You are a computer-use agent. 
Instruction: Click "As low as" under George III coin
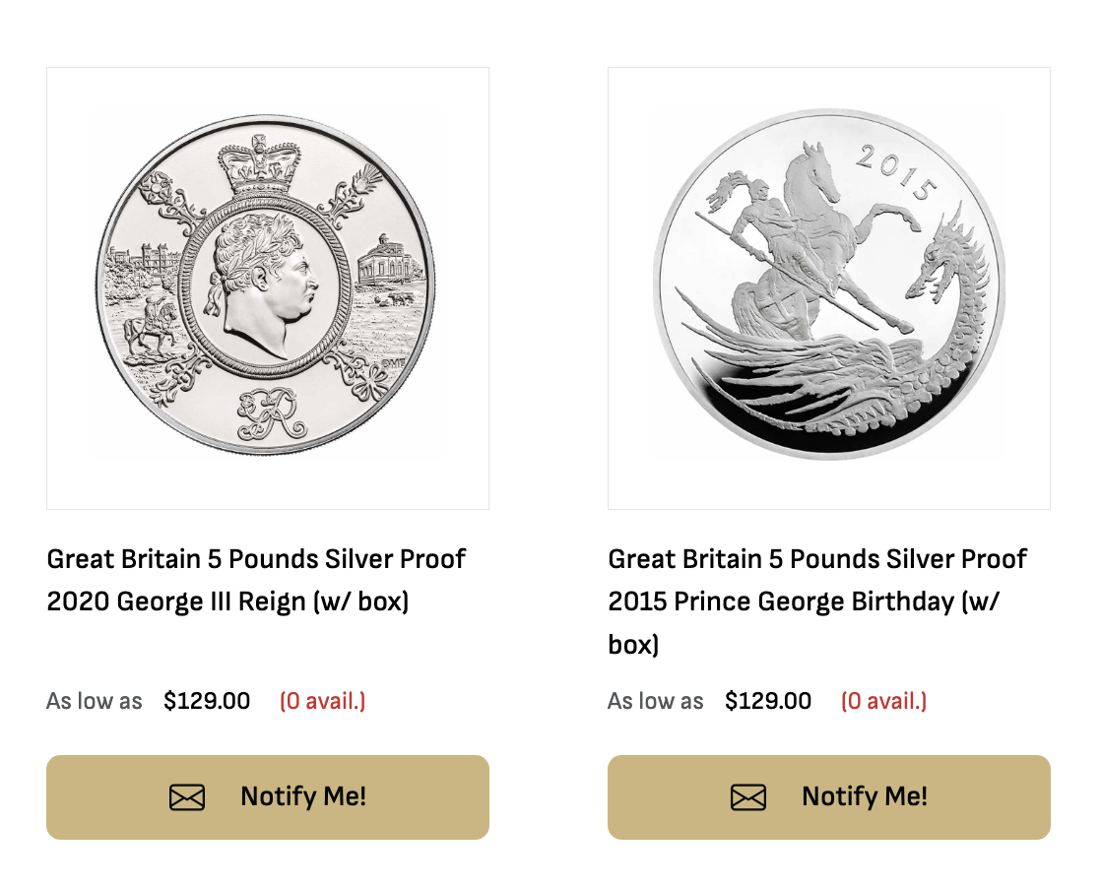[95, 701]
